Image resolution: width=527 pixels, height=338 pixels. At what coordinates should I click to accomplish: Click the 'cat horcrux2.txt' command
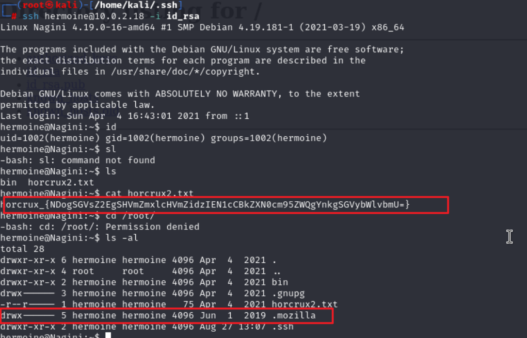pyautogui.click(x=149, y=193)
